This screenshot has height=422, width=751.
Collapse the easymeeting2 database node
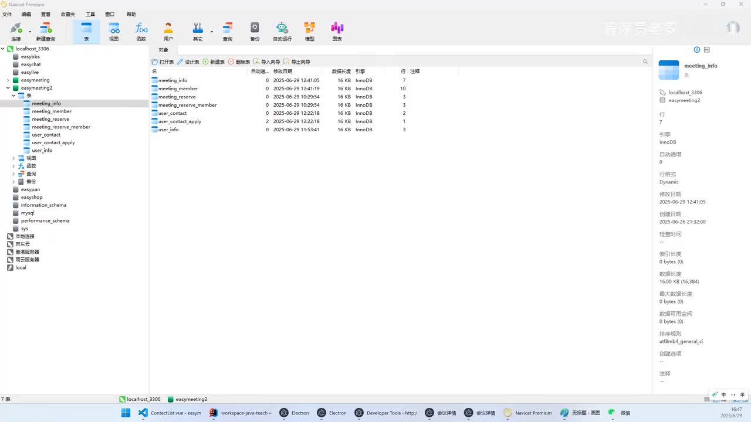pos(8,88)
